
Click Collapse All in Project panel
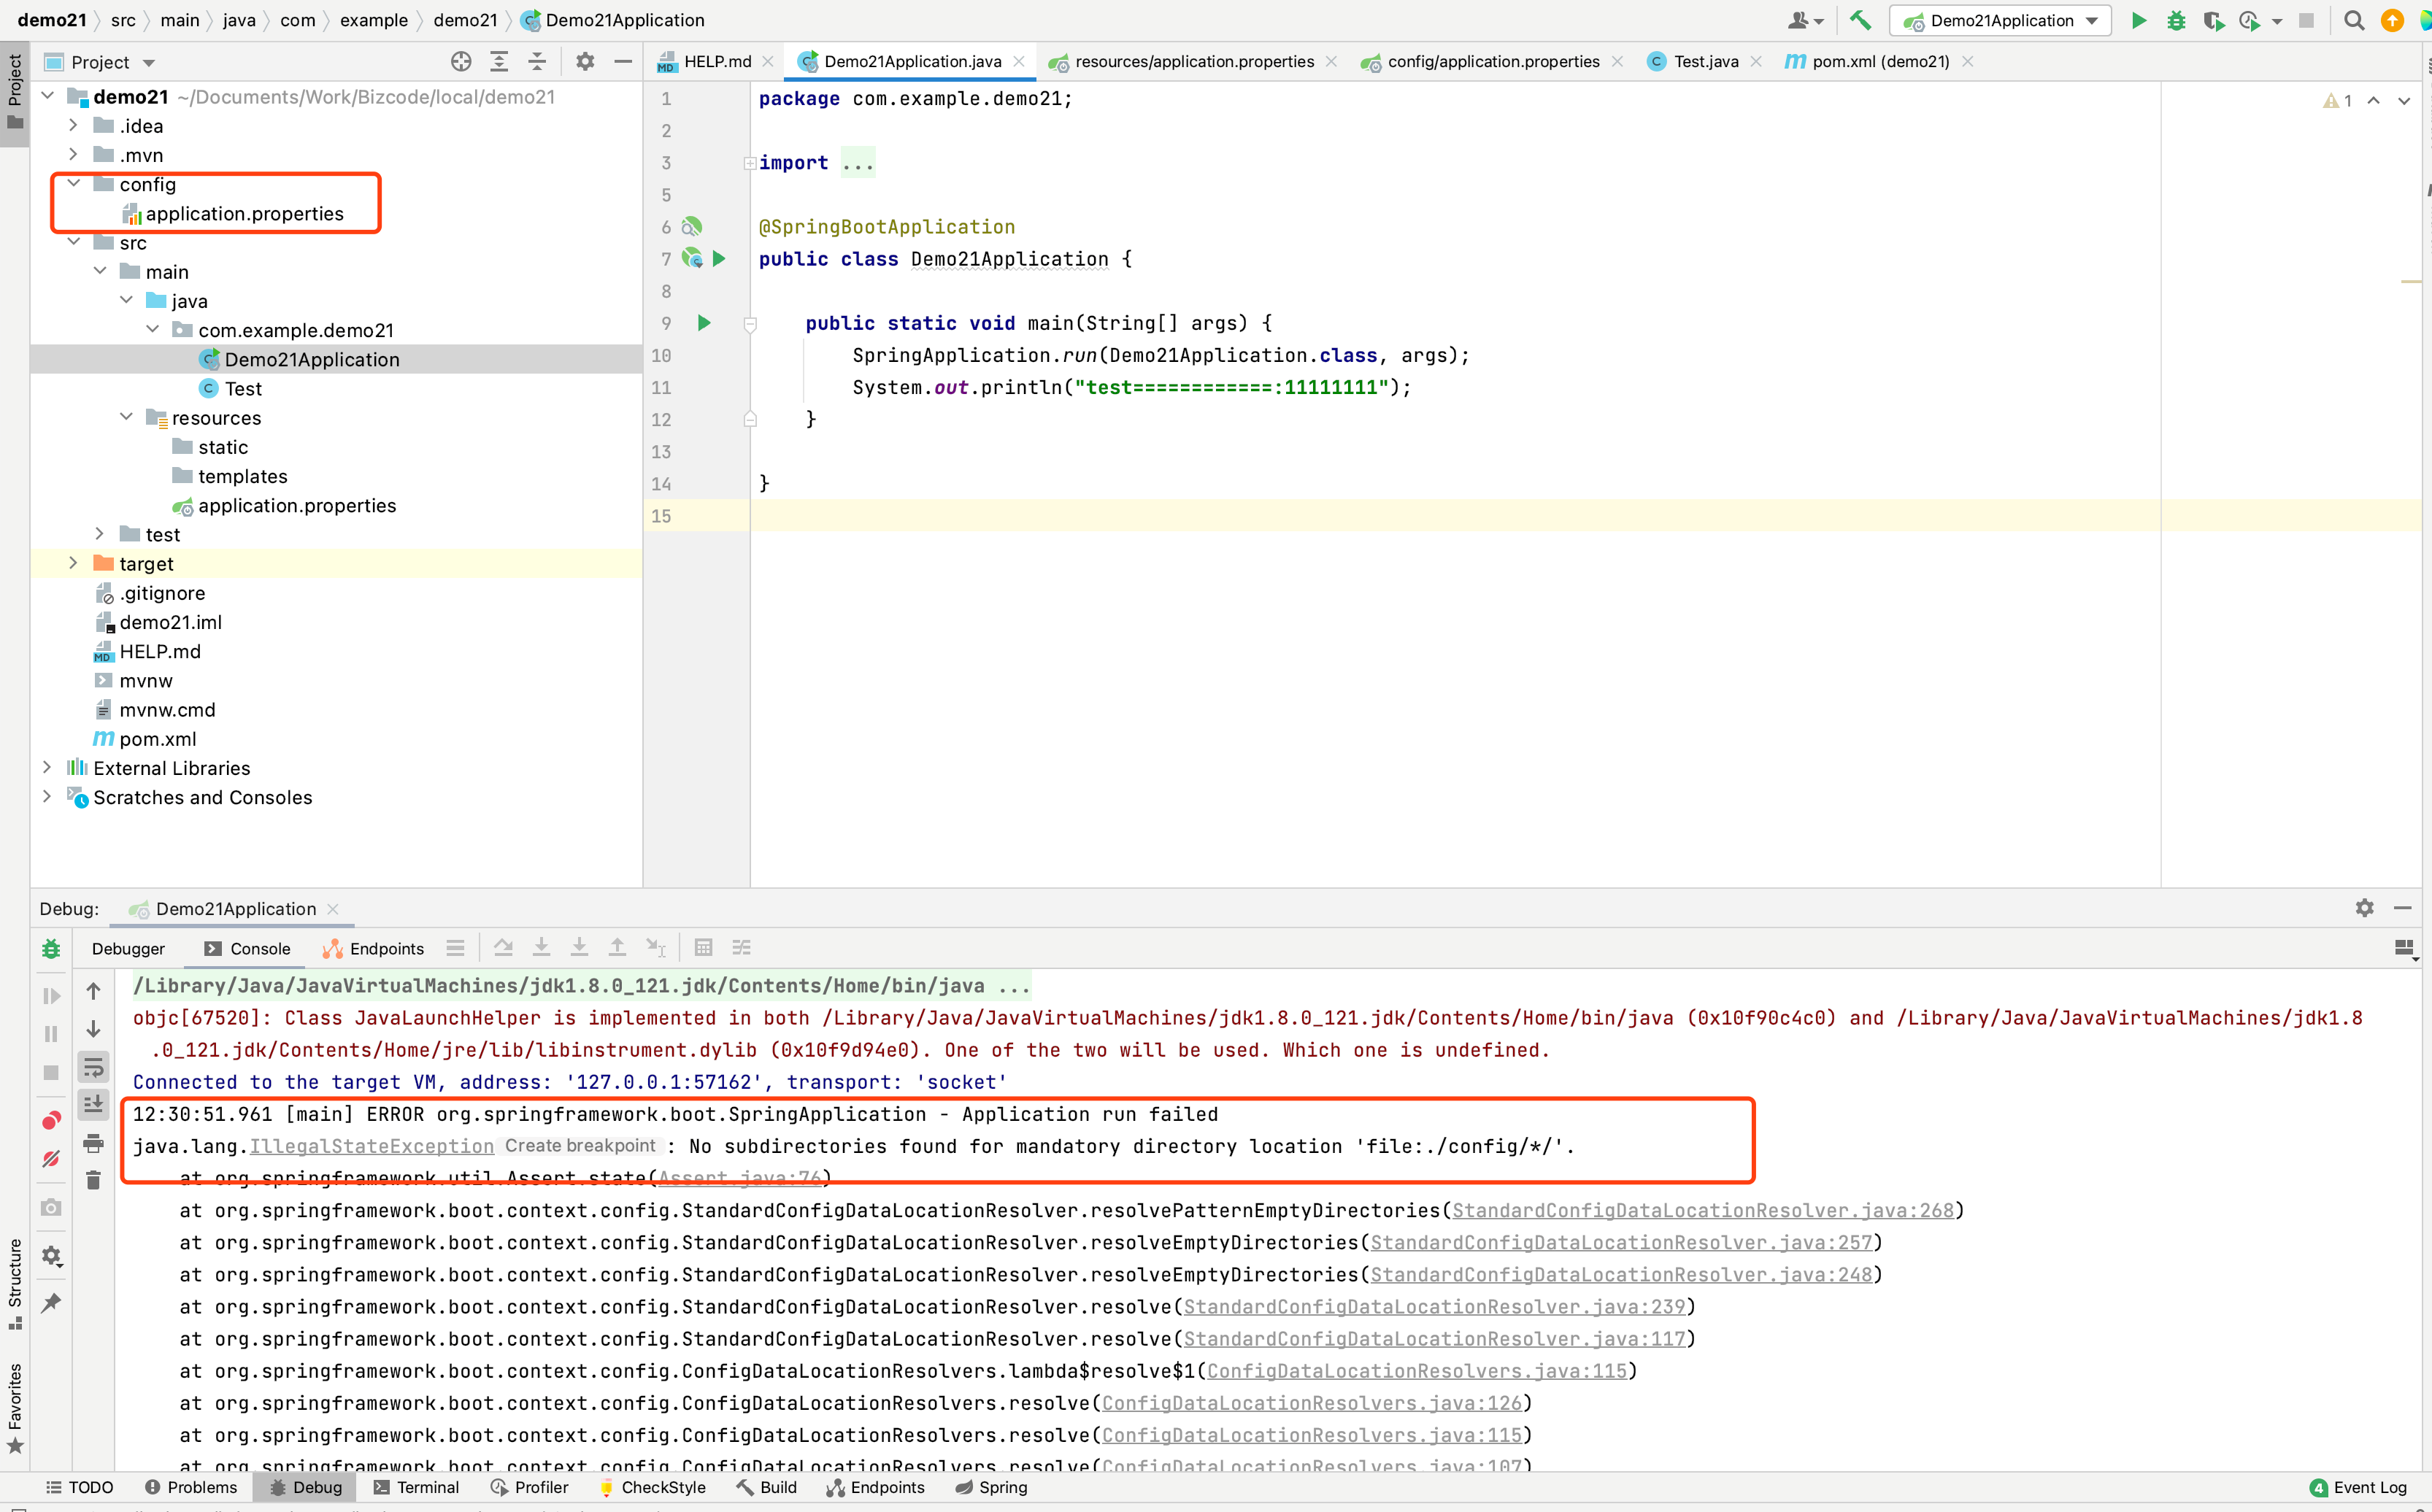pos(537,62)
